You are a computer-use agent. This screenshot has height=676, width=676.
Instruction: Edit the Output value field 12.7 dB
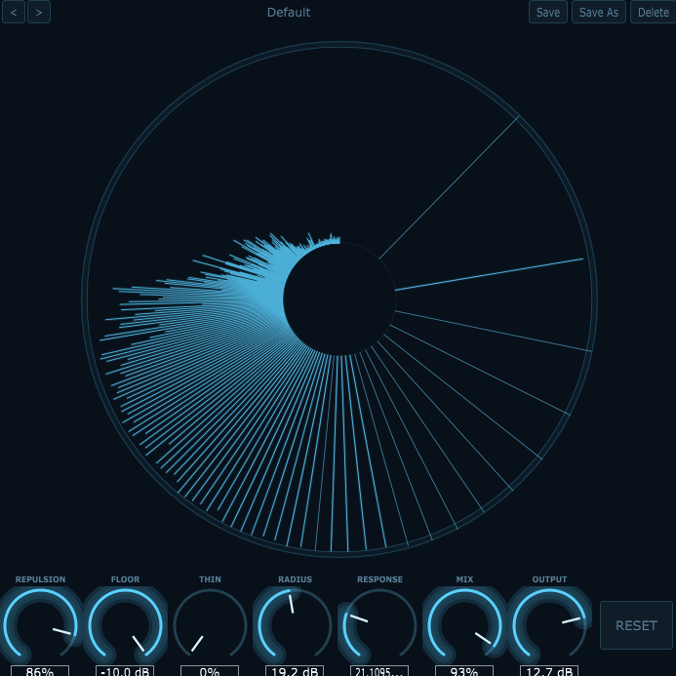coord(549,671)
